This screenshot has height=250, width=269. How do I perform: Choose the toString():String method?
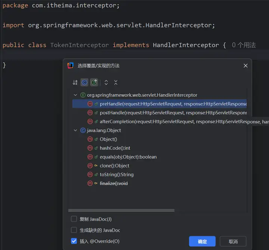(x=117, y=174)
